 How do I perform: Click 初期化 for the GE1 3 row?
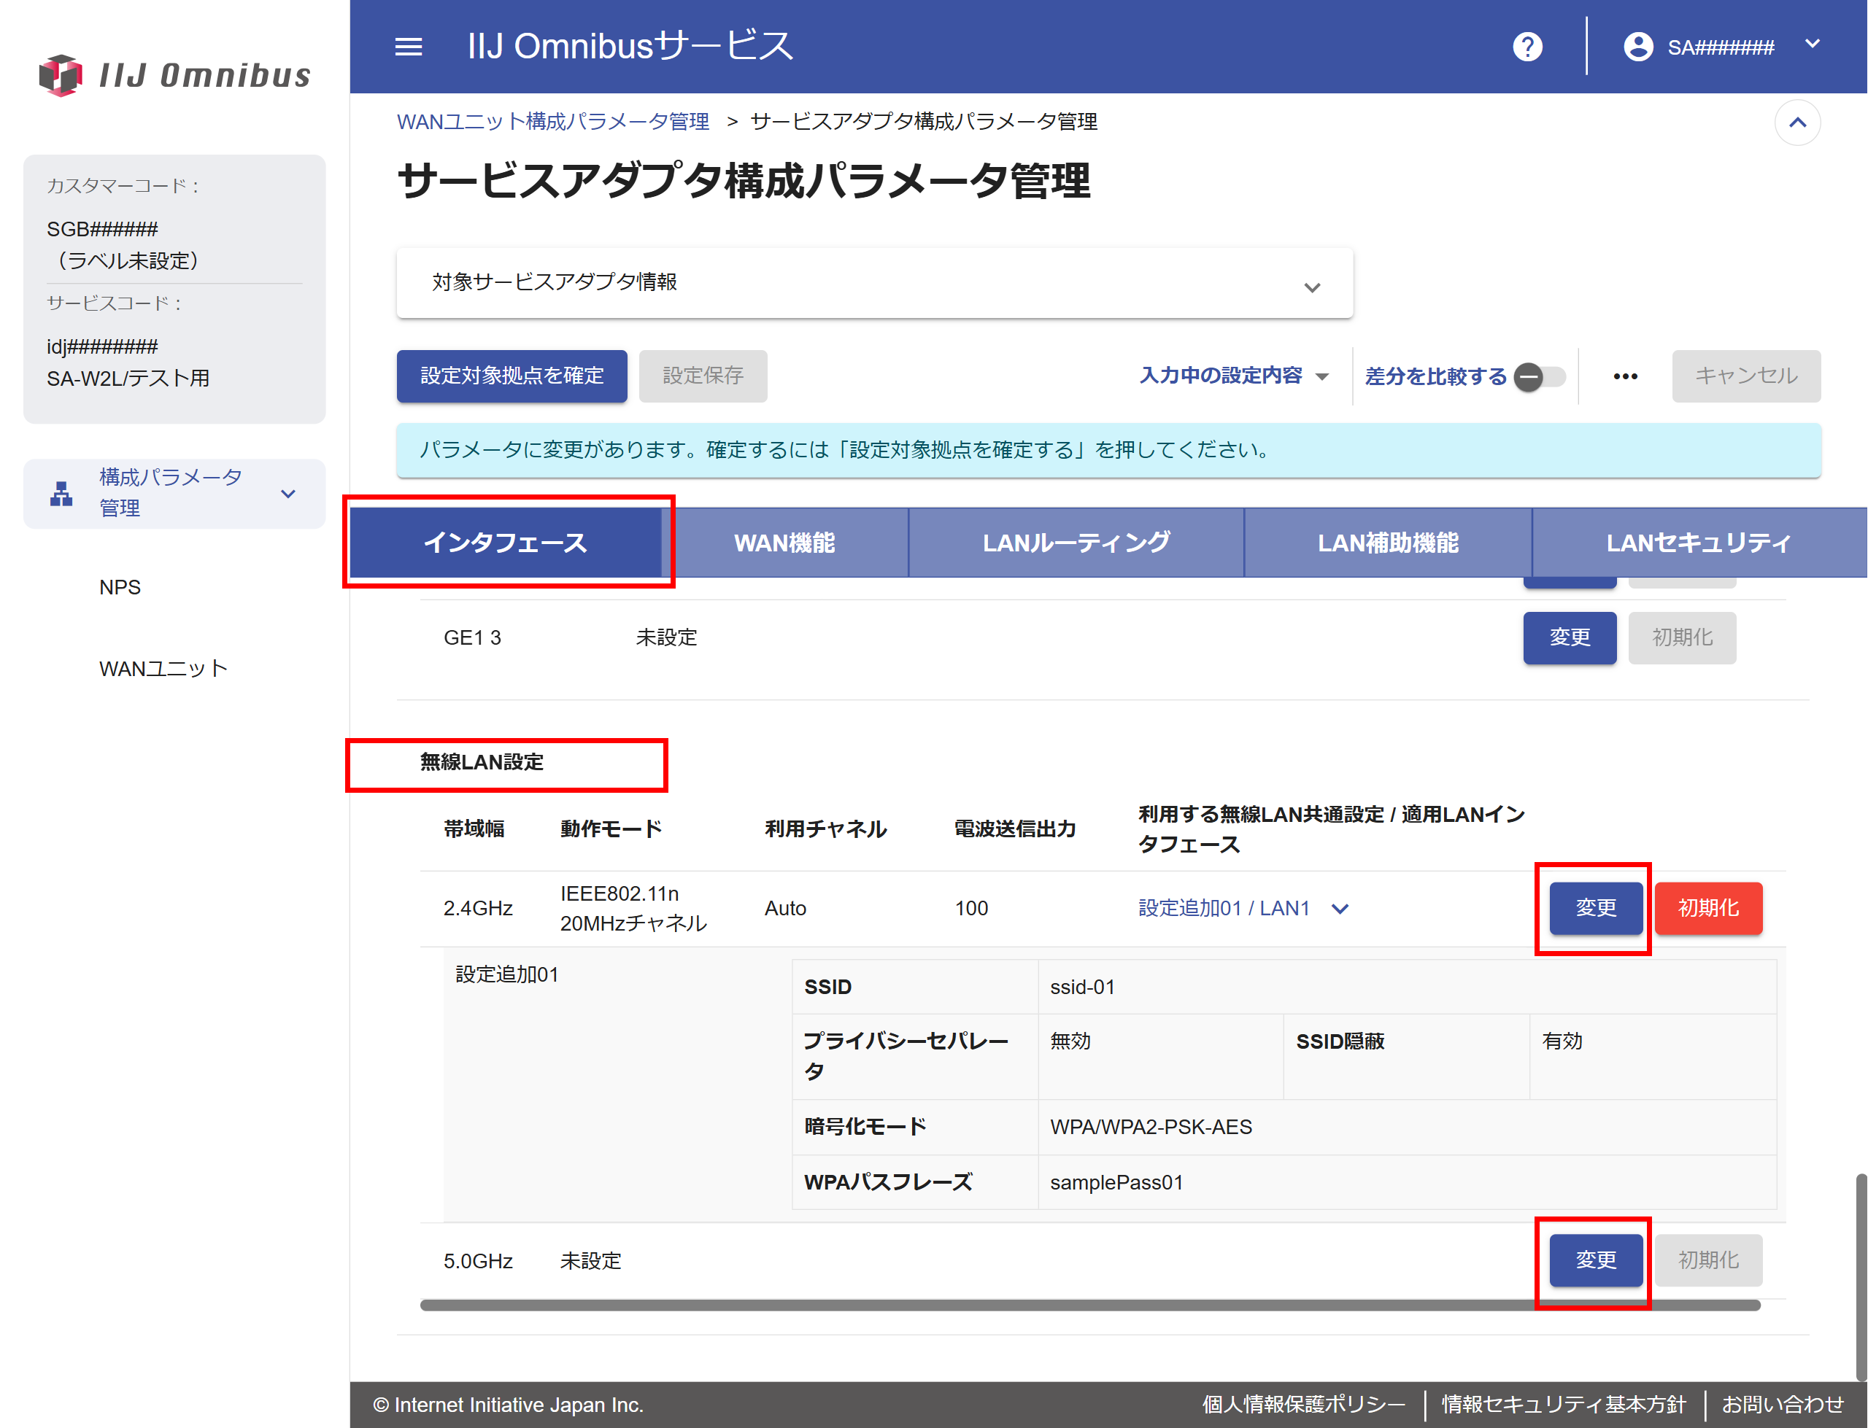point(1682,637)
